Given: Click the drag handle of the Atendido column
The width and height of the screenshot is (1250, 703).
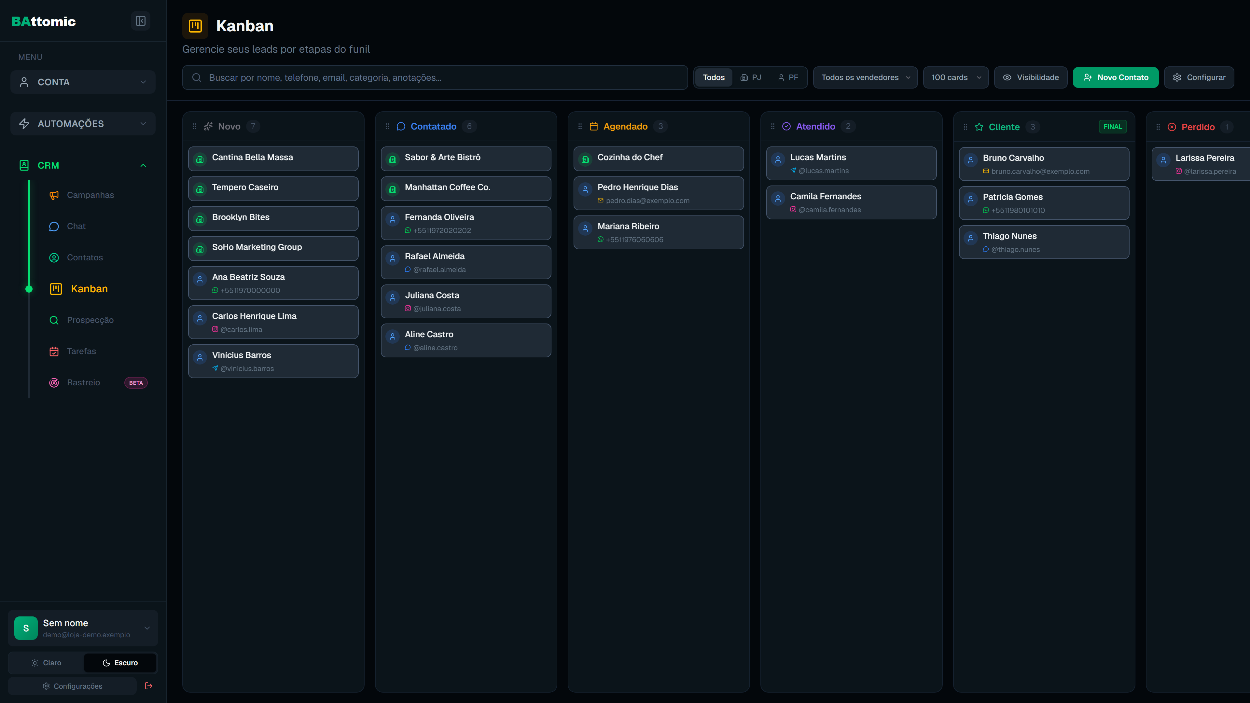Looking at the screenshot, I should tap(772, 127).
